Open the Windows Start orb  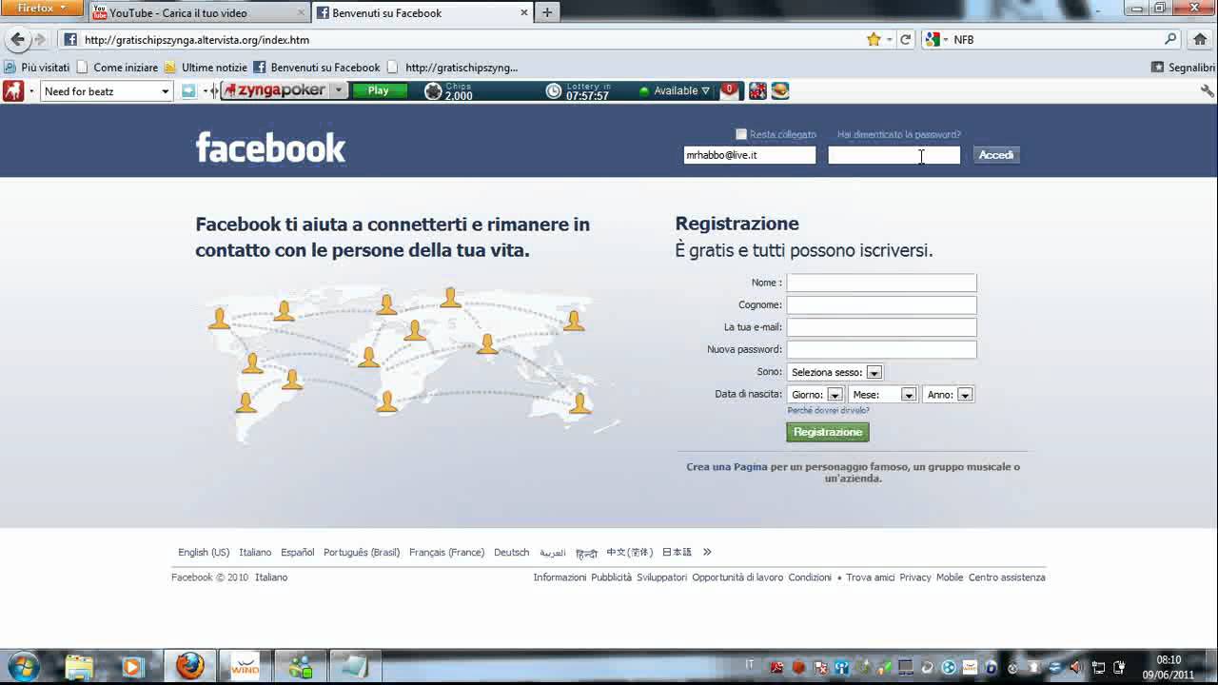pos(23,666)
